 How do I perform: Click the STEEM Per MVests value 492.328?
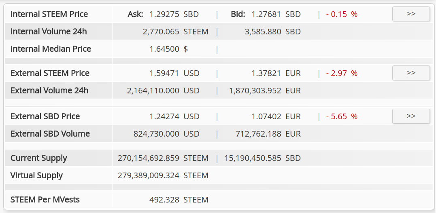point(164,200)
